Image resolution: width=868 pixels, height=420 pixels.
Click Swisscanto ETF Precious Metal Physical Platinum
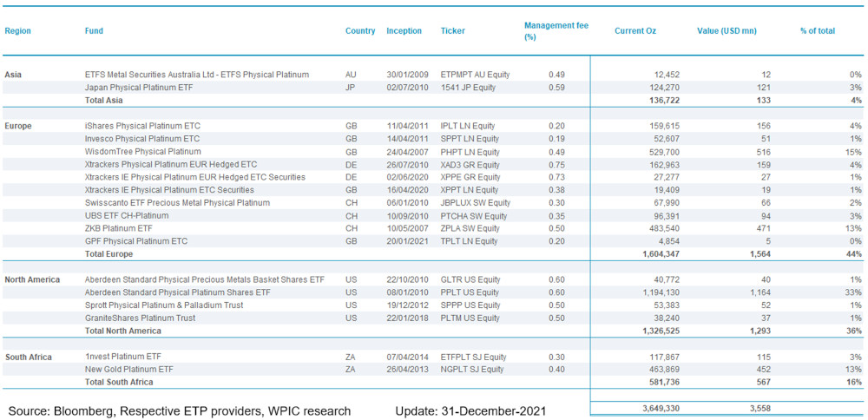(x=177, y=202)
